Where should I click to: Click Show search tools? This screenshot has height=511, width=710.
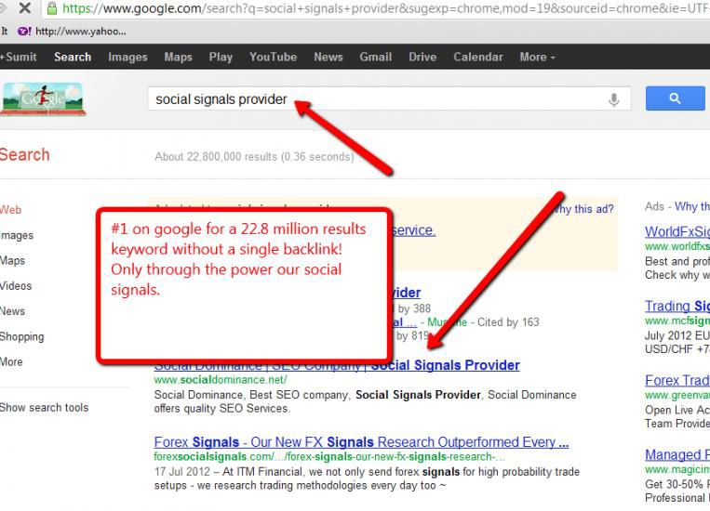point(45,408)
